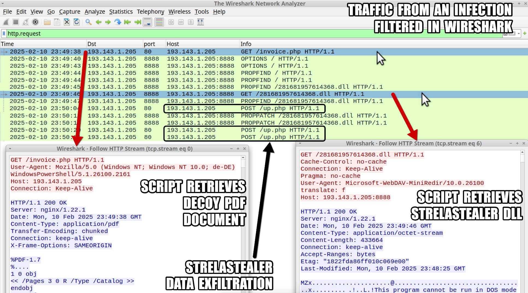Click the Etag line in stream eq 6
This screenshot has height=293, width=528.
pos(355,261)
